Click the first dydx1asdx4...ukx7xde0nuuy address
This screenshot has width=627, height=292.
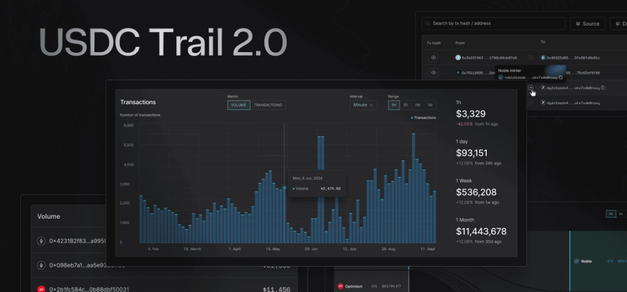(x=574, y=87)
